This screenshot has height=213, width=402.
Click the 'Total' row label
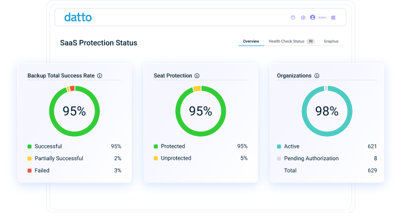(290, 170)
